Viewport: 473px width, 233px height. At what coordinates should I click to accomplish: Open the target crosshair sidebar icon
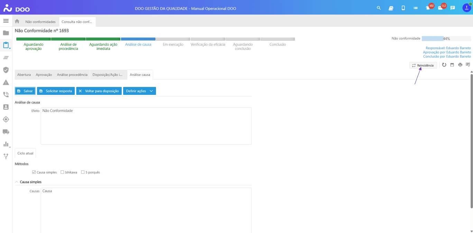coord(6,119)
